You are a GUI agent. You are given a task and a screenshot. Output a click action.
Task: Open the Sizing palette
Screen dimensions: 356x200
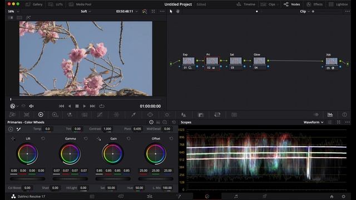pyautogui.click(x=217, y=115)
